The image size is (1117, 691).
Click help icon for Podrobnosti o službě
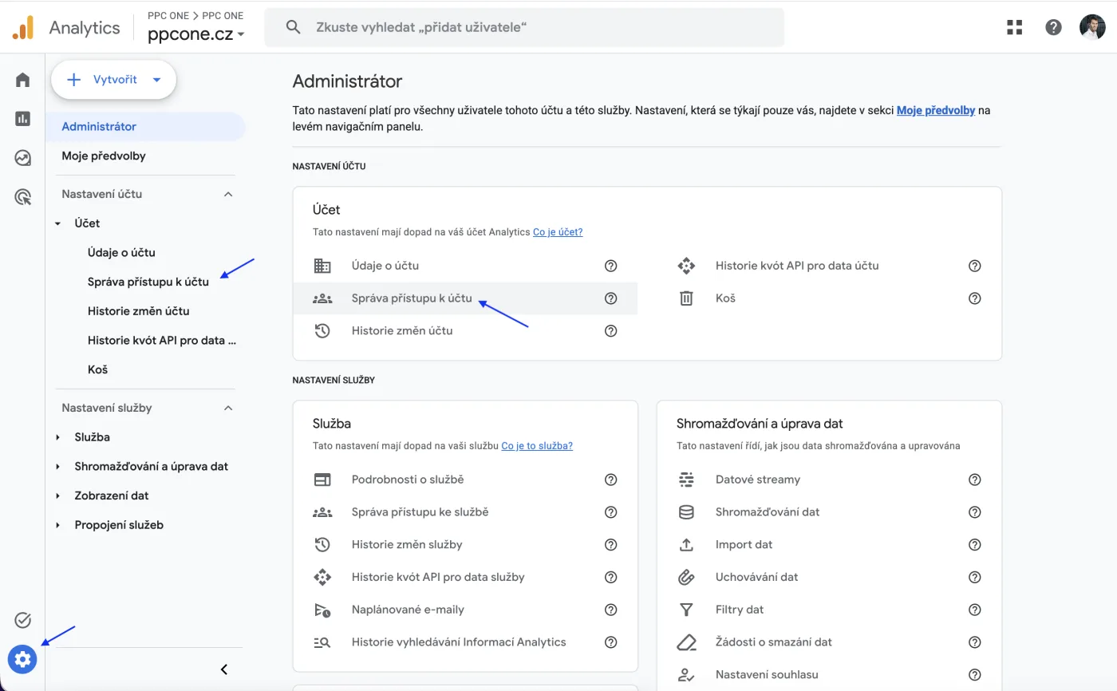click(x=610, y=480)
